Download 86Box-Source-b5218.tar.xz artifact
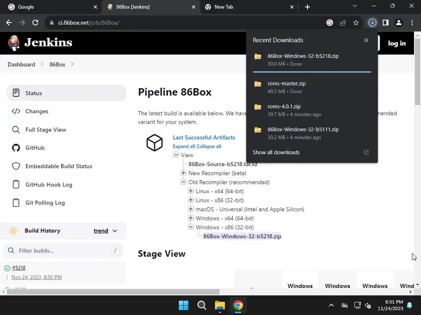421x315 pixels. click(223, 164)
